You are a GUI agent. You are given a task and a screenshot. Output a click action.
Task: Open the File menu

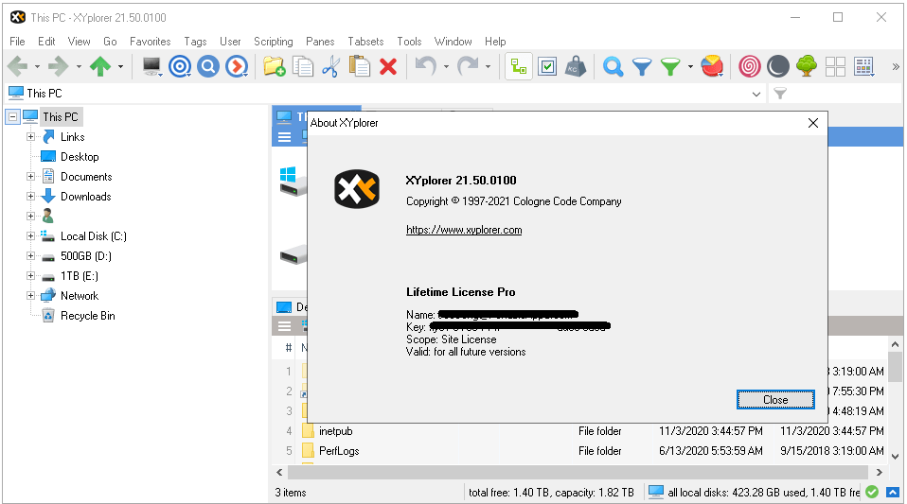[17, 42]
